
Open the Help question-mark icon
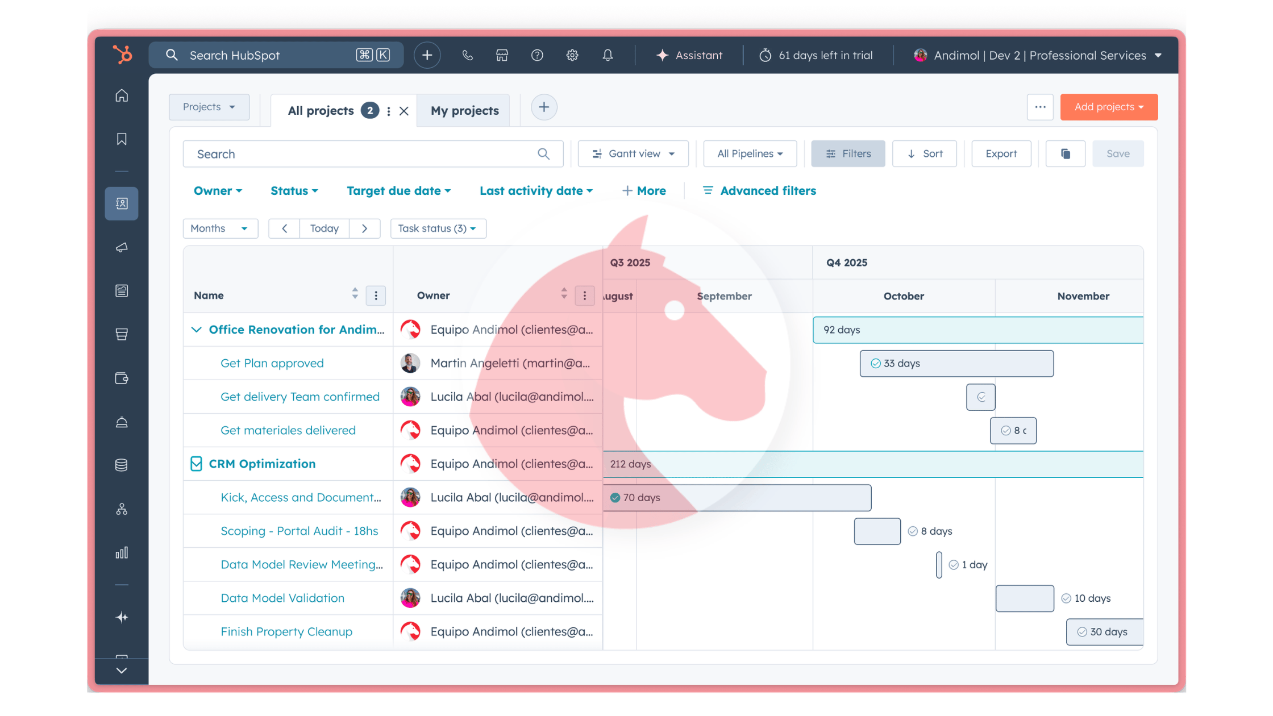[537, 55]
